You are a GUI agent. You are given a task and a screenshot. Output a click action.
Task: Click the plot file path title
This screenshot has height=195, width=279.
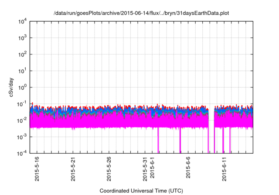point(141,13)
